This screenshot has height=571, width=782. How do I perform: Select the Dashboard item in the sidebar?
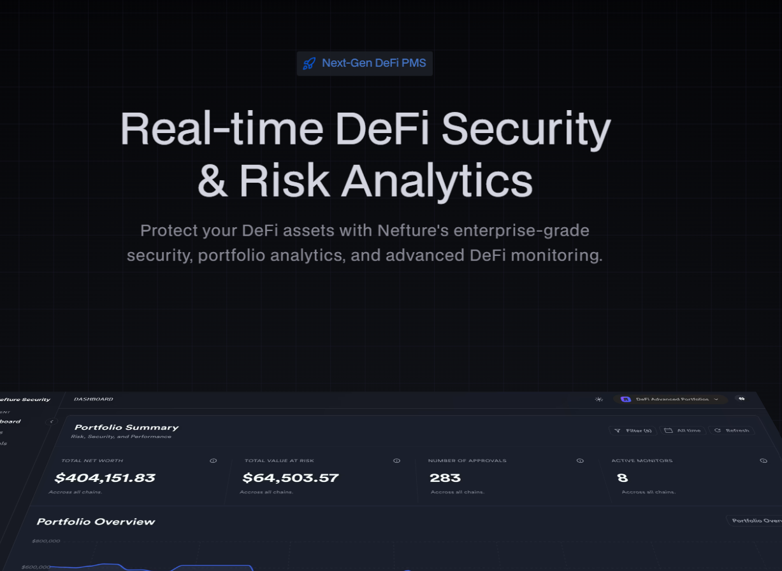pos(10,421)
